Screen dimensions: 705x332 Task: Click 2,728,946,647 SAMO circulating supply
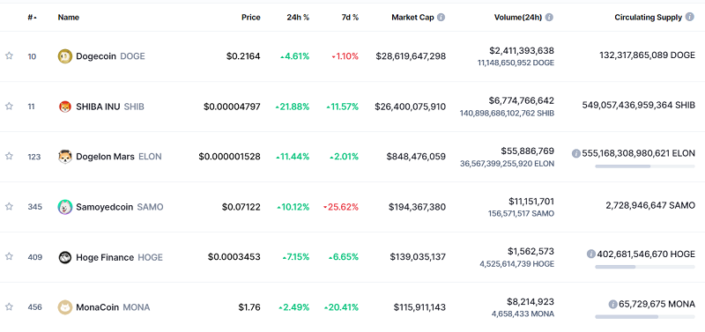coord(650,205)
